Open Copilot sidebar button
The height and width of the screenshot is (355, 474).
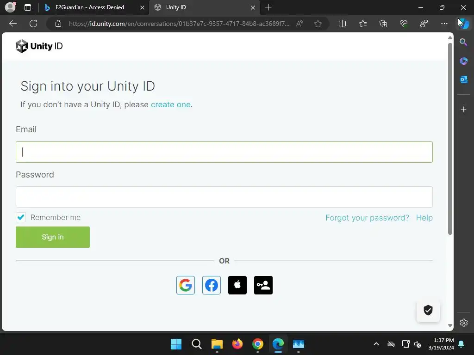click(x=464, y=24)
